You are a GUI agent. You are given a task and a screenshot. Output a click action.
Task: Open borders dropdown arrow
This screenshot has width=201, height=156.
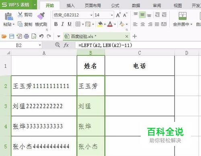pos(83,24)
